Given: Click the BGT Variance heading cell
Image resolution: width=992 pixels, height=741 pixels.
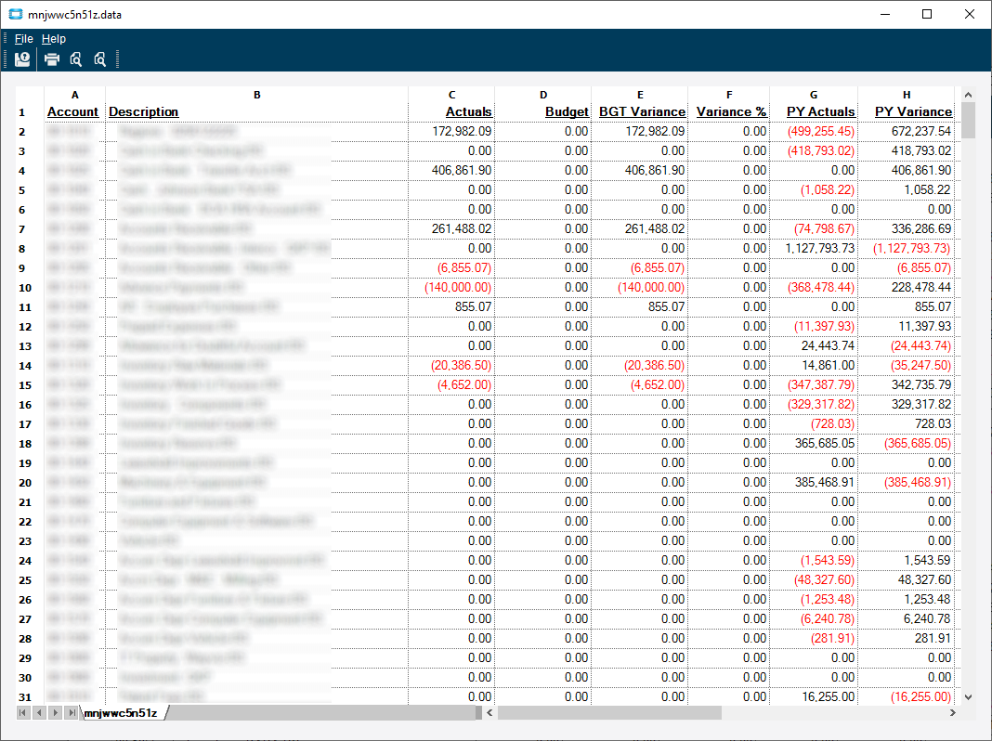Looking at the screenshot, I should [642, 112].
